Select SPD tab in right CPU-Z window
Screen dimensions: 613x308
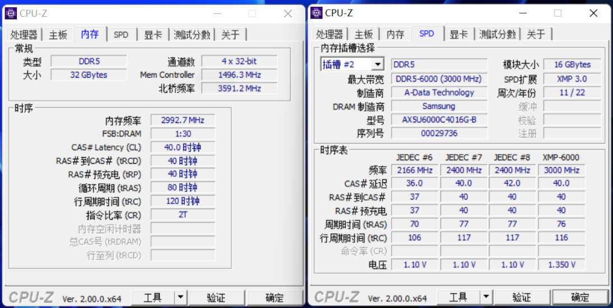[427, 34]
